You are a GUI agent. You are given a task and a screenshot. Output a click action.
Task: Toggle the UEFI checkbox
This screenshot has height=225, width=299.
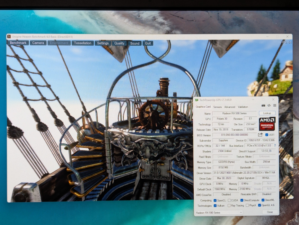tap(267, 135)
